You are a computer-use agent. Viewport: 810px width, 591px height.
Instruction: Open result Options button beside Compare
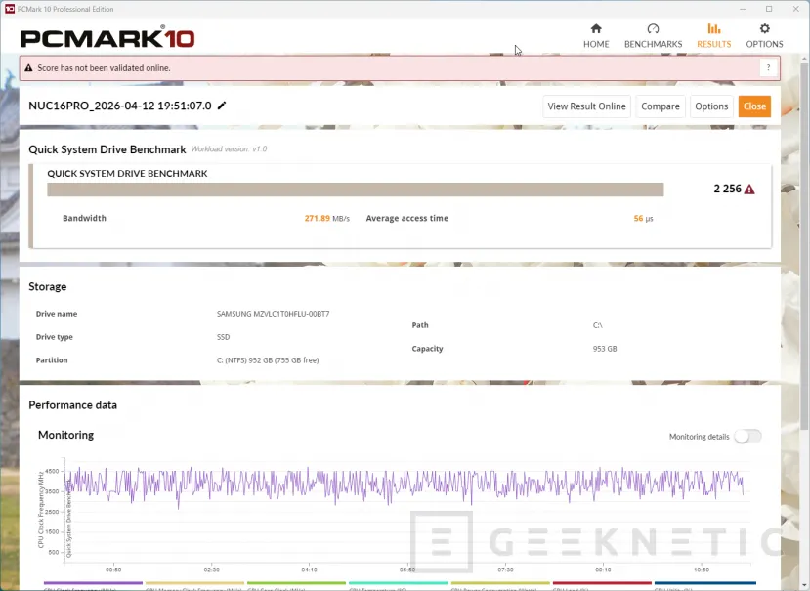click(x=711, y=106)
